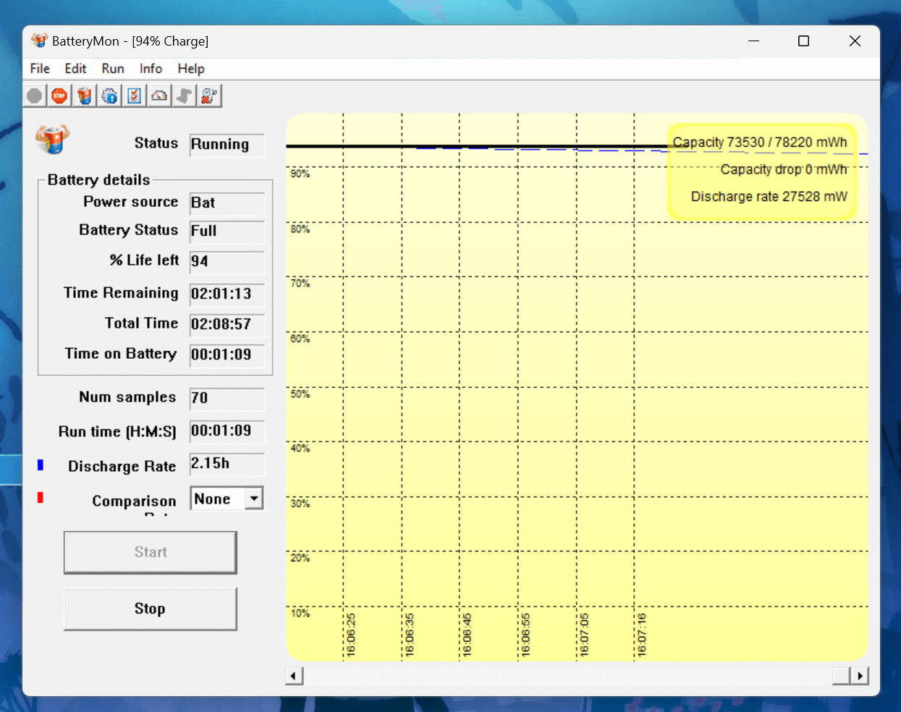Open battery information via battery toolbar icon
Image resolution: width=901 pixels, height=712 pixels.
tap(85, 96)
